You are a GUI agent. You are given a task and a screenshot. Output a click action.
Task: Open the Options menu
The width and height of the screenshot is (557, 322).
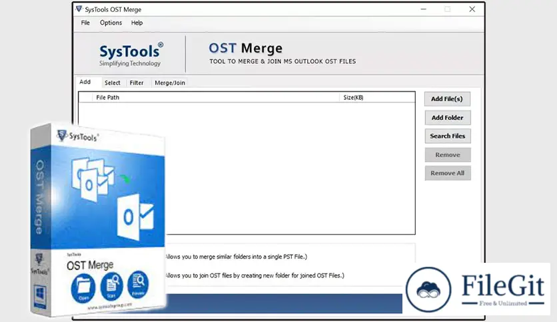click(x=111, y=23)
